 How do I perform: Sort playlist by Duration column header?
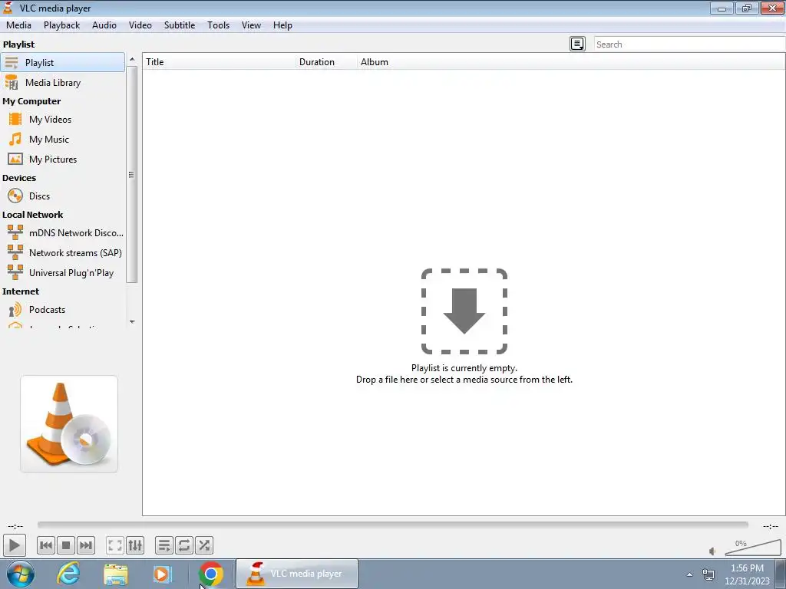pyautogui.click(x=326, y=62)
